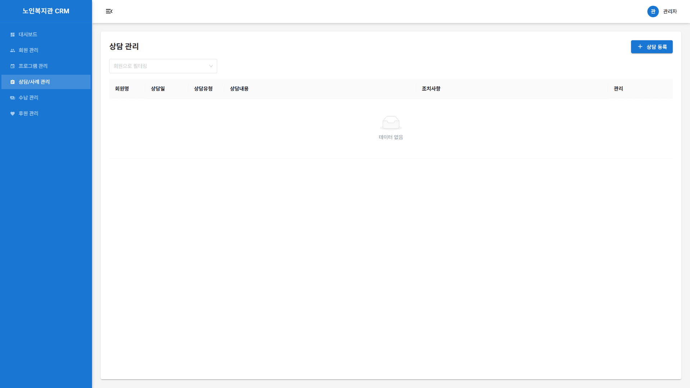This screenshot has height=388, width=690.
Task: Go to 회원 관리 menu item
Action: (x=28, y=50)
